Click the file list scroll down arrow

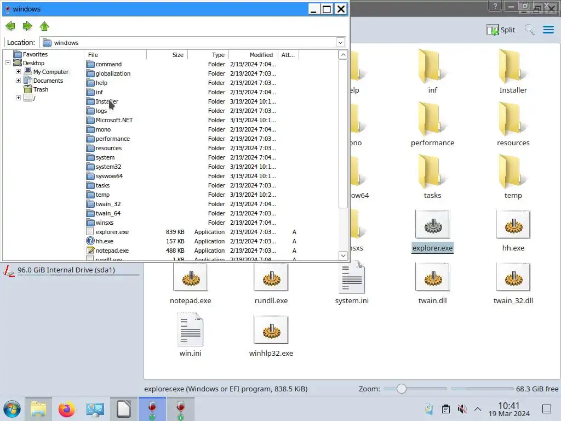[343, 255]
